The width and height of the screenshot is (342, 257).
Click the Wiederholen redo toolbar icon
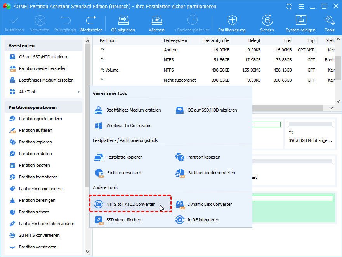(91, 24)
